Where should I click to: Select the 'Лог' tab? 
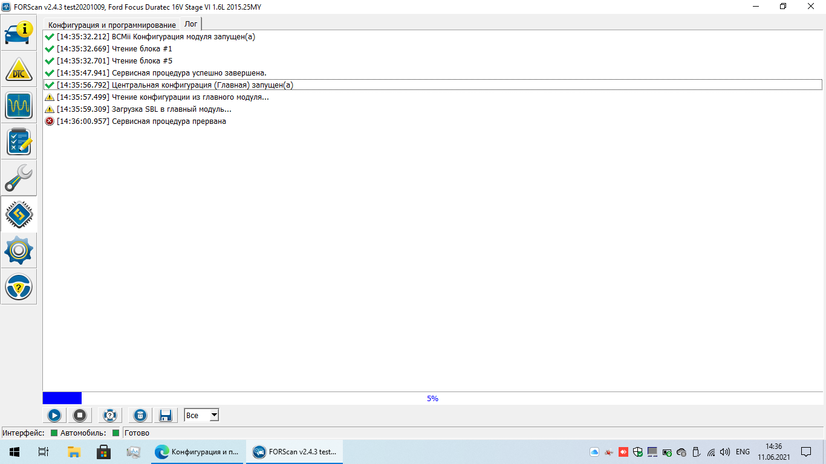190,24
